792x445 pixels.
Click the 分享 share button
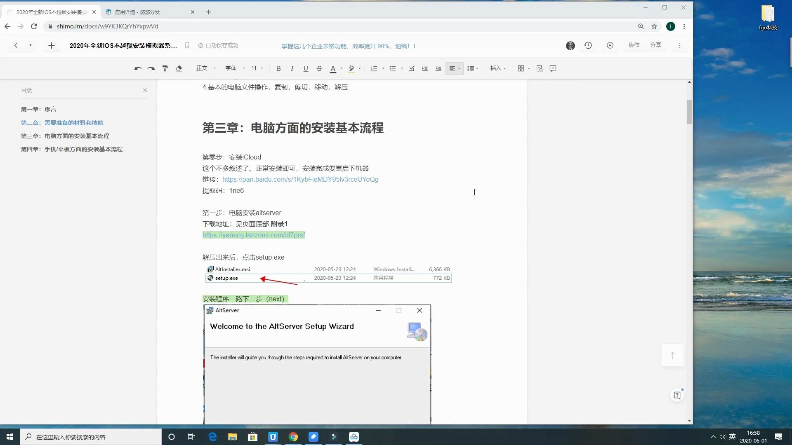(x=656, y=45)
